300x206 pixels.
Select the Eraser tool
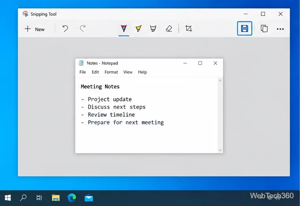click(169, 29)
